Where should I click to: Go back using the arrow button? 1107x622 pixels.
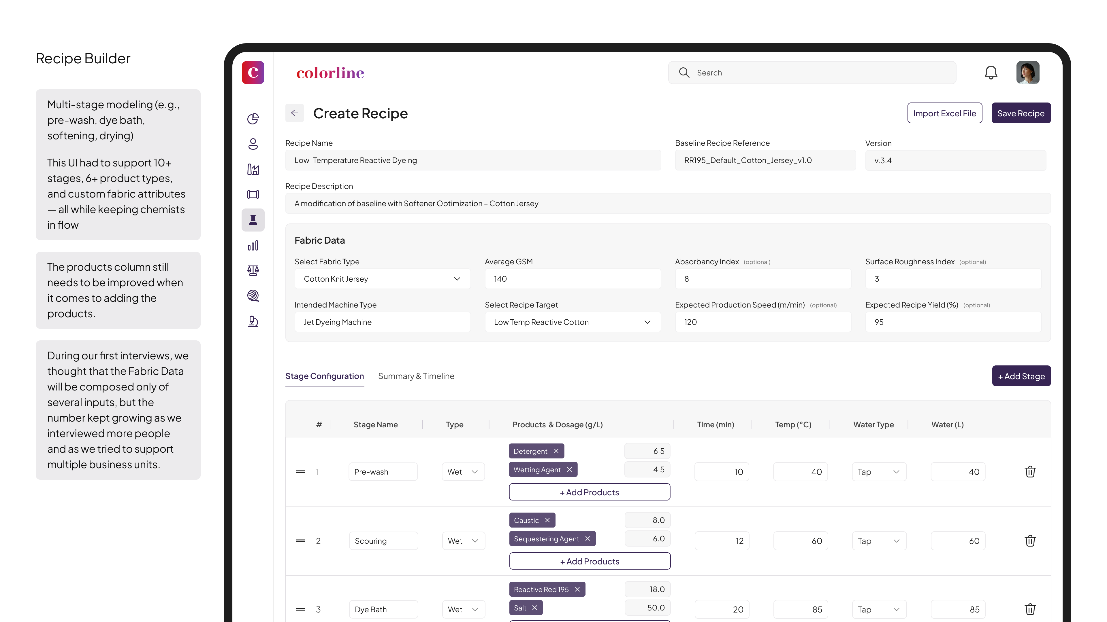(x=294, y=113)
